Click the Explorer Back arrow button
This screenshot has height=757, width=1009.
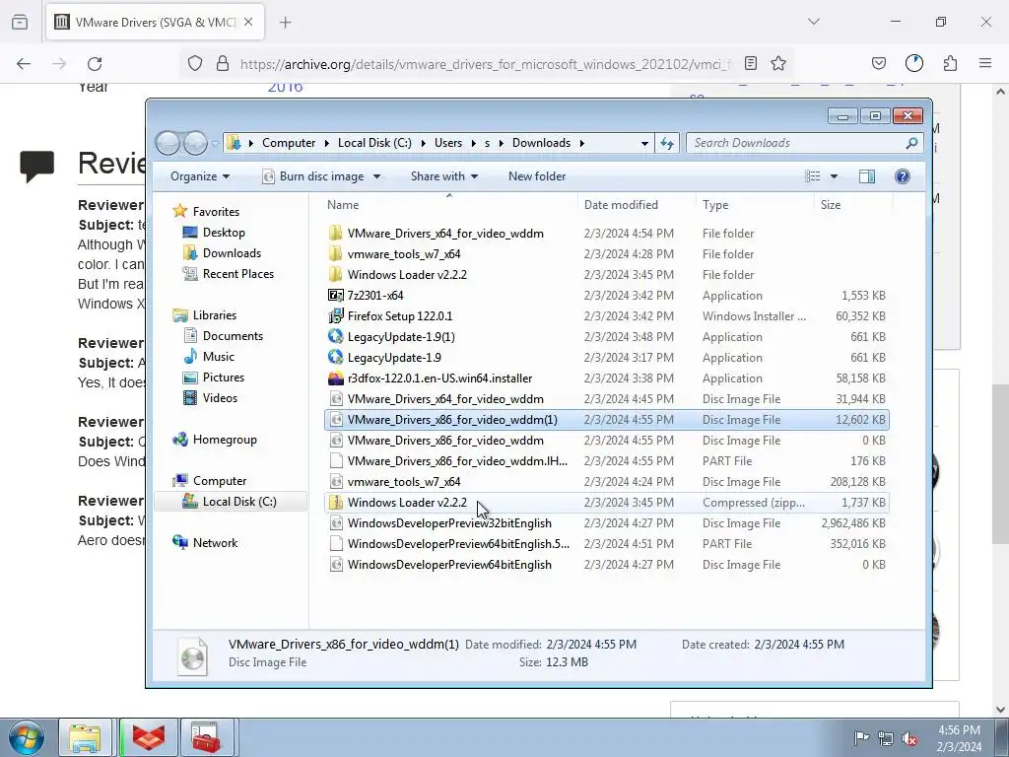[168, 143]
